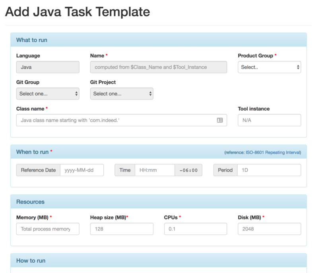Click the 'Language' field label

tap(28, 56)
